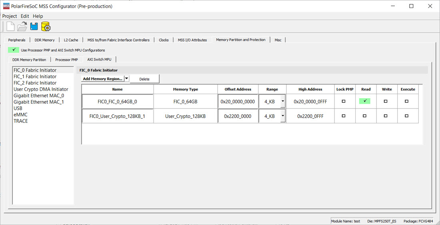Viewport: 440px width, 225px height.
Task: Select USB in the initiator list
Action: click(x=18, y=108)
